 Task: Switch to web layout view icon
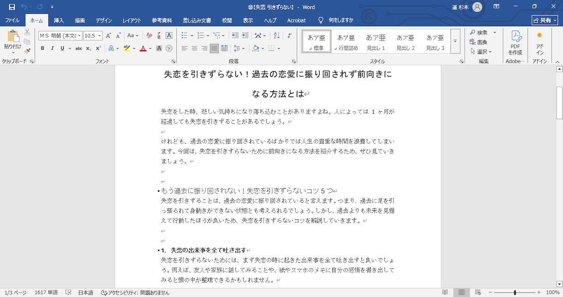478,292
